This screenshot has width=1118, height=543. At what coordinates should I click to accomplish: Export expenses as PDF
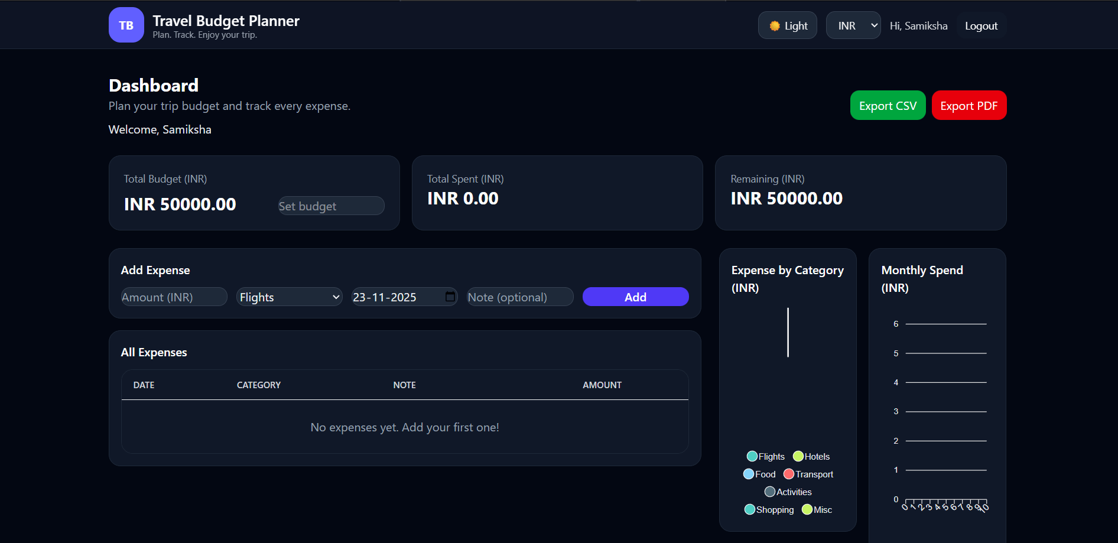point(968,106)
